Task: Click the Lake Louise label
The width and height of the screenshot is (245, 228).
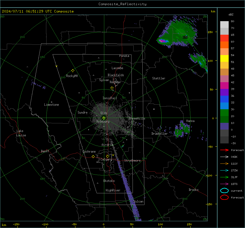Action: (x=21, y=133)
